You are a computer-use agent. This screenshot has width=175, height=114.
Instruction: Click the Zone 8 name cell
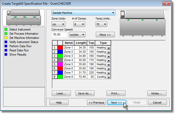(x=68, y=77)
